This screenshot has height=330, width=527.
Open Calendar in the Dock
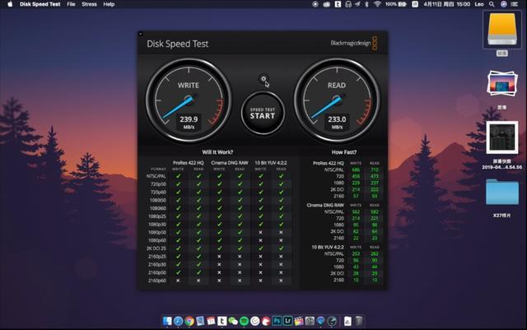click(x=211, y=321)
